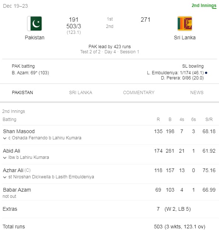The image size is (219, 235).
Task: Select the Pakistan scorecard tab
Action: (x=22, y=93)
